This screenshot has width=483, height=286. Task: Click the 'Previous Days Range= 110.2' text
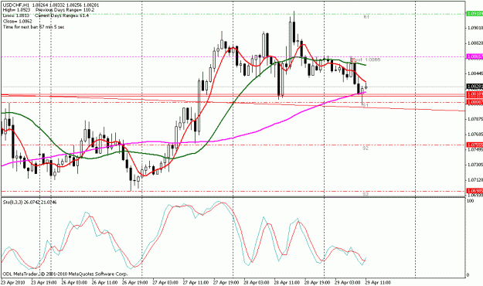[65, 10]
